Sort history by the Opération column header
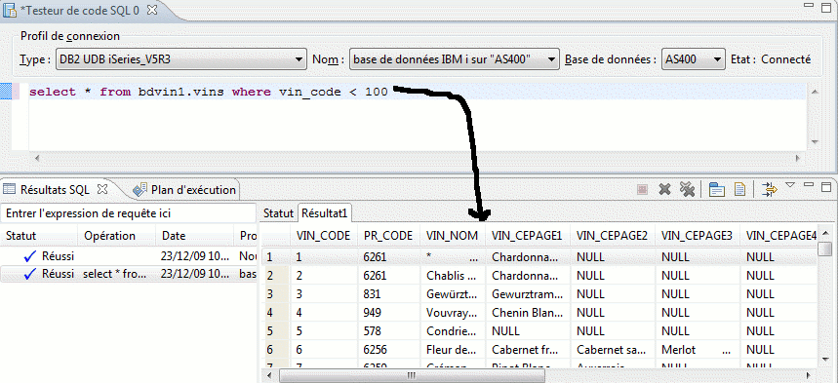The image size is (838, 383). 116,236
